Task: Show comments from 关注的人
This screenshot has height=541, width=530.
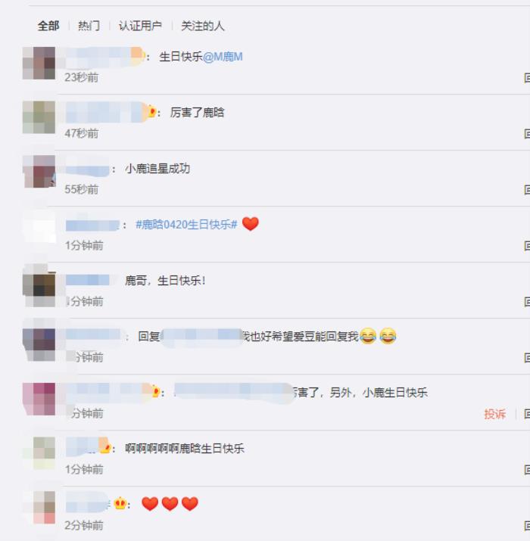Action: click(203, 26)
